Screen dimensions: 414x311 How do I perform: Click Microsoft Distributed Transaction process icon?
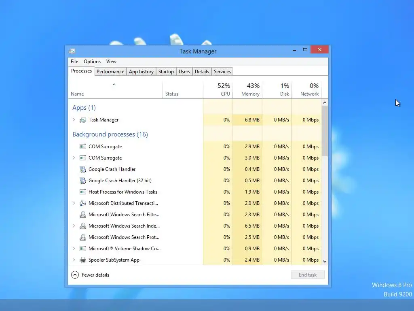(x=82, y=203)
